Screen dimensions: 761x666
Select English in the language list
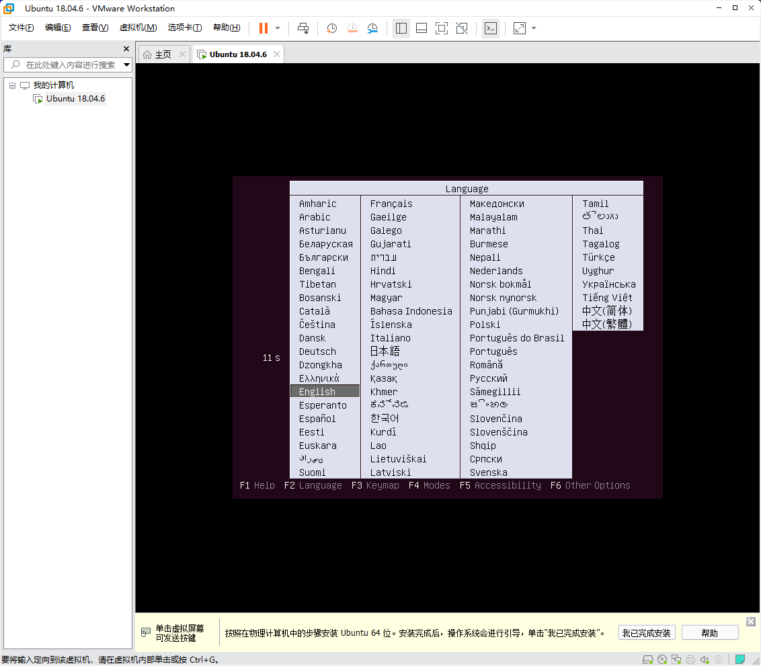325,391
